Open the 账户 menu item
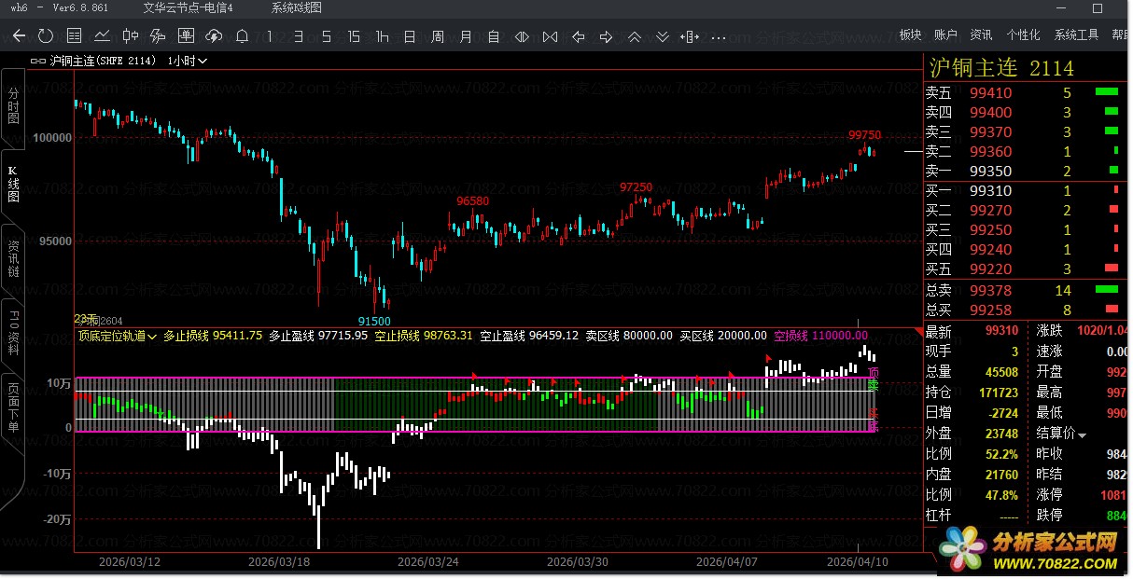1133x579 pixels. pos(945,34)
